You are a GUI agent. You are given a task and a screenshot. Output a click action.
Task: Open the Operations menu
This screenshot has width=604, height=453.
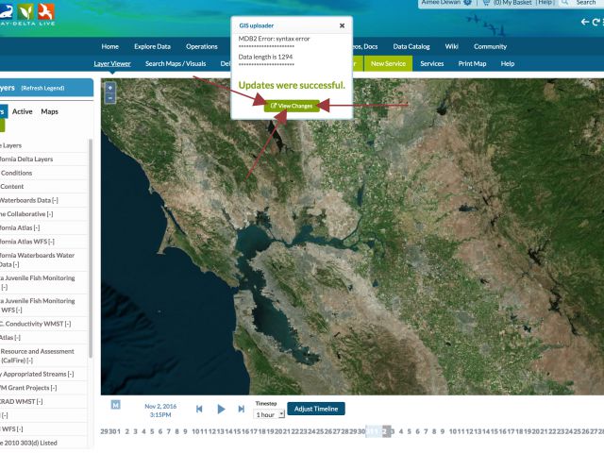[x=201, y=46]
